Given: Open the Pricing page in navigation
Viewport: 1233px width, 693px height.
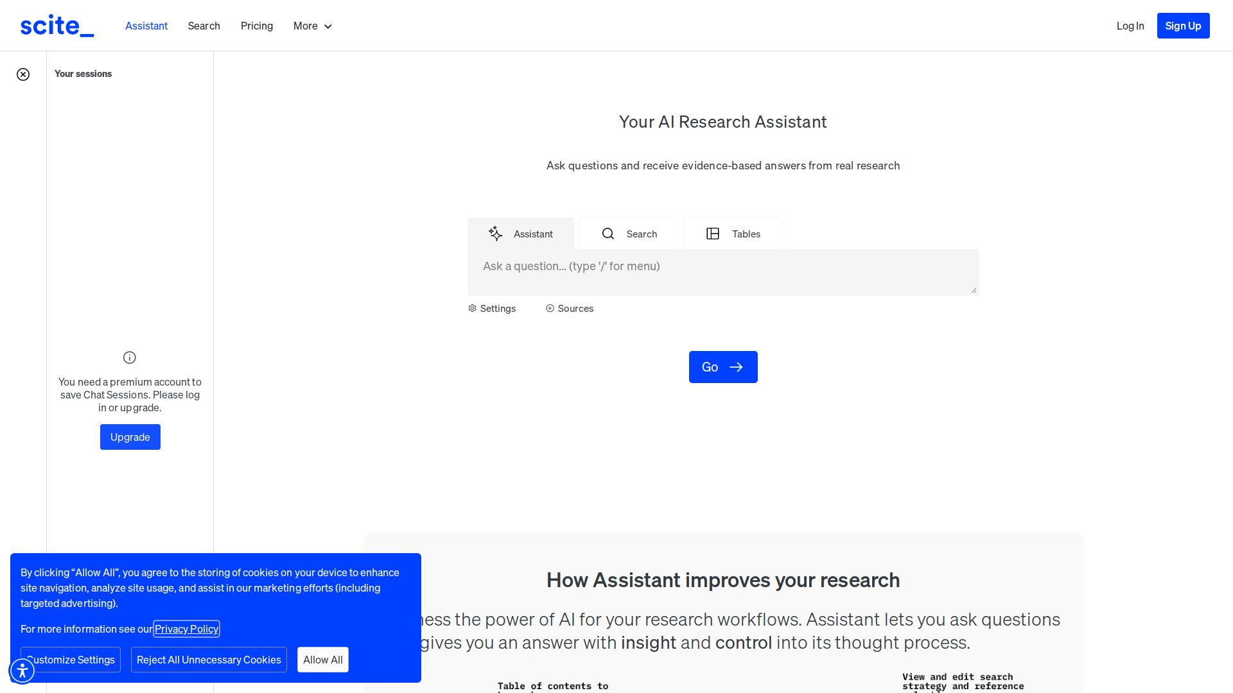Looking at the screenshot, I should point(257,26).
